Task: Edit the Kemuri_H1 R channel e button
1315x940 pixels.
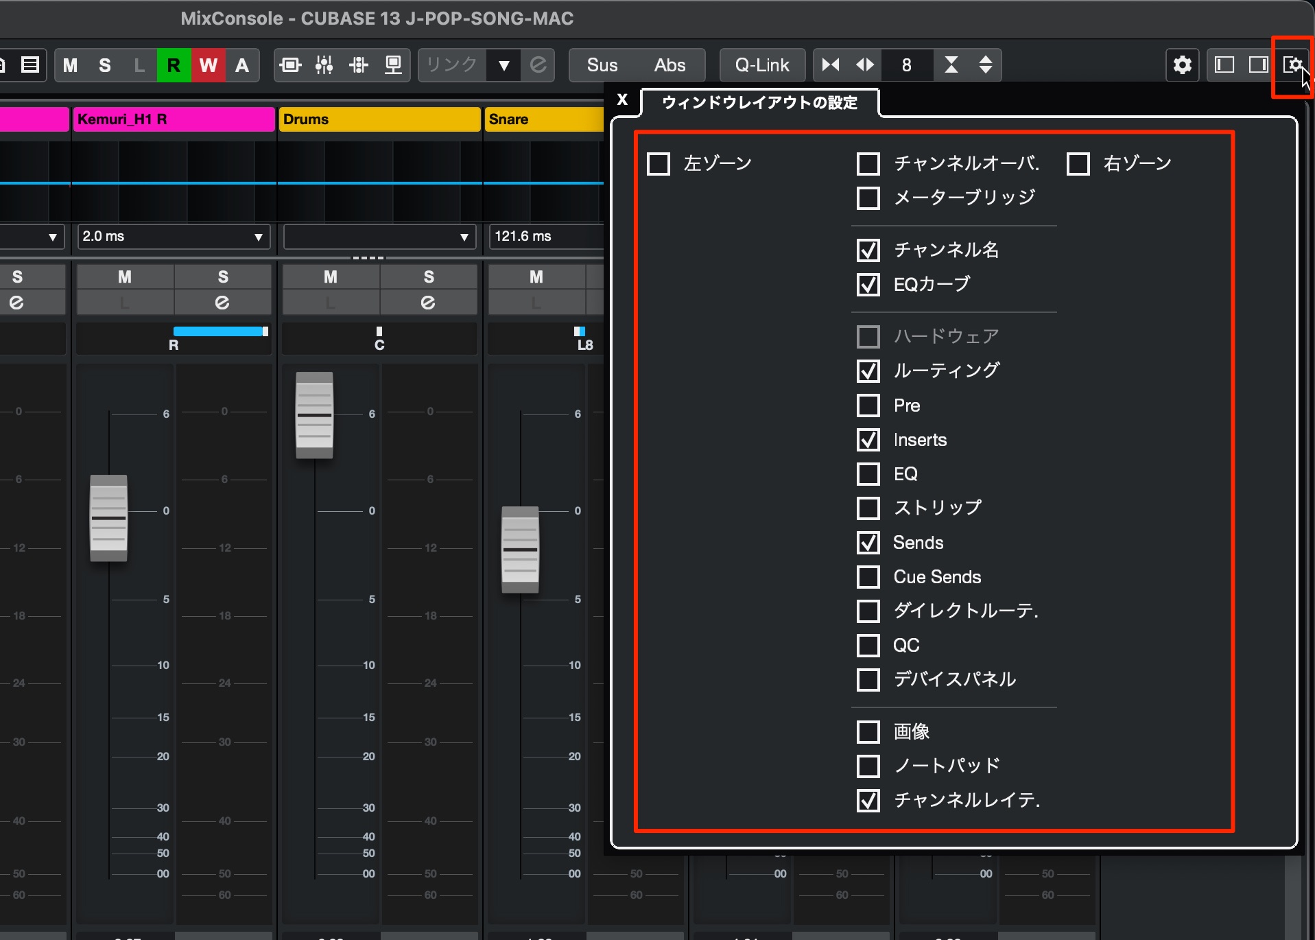Action: pos(222,303)
